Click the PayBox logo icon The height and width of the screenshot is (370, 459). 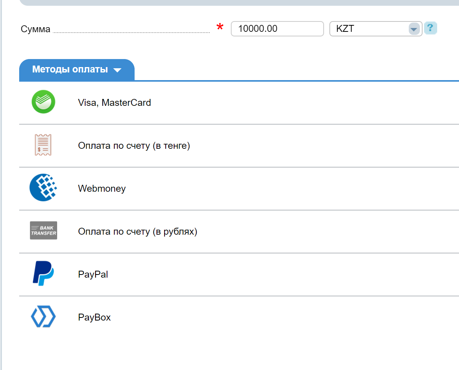pos(43,316)
